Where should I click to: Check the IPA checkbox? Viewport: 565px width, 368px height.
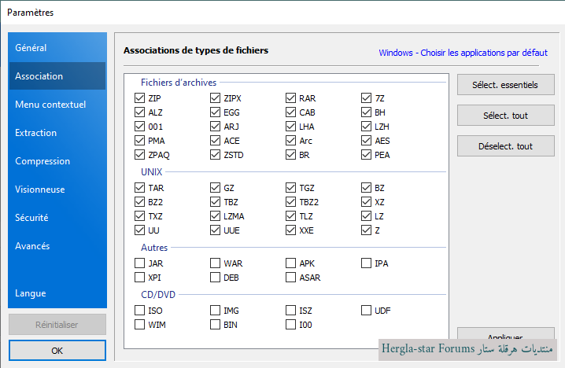point(366,263)
